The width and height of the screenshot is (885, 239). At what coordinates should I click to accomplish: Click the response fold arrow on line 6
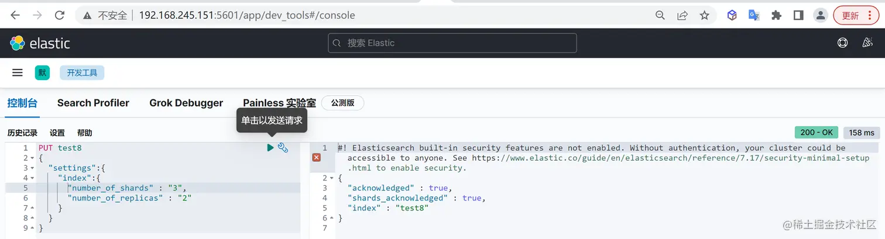pos(332,218)
